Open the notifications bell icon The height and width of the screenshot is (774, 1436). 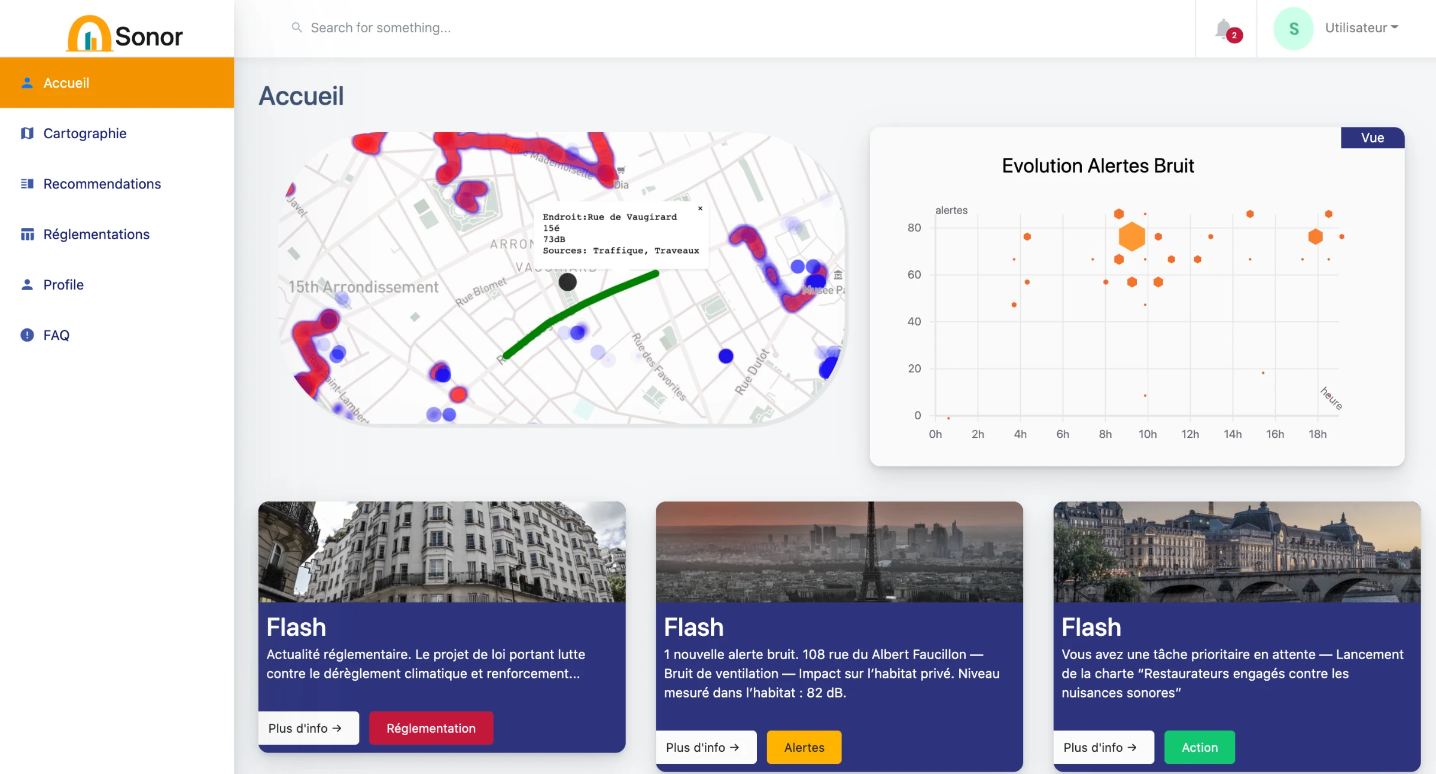point(1223,28)
